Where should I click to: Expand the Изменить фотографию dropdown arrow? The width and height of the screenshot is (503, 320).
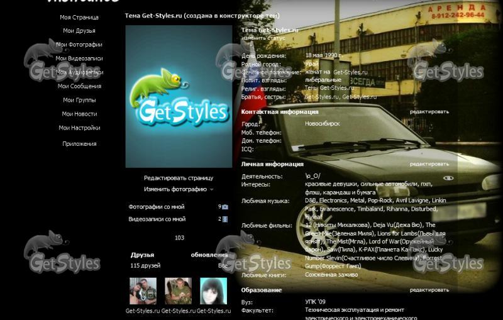[212, 190]
